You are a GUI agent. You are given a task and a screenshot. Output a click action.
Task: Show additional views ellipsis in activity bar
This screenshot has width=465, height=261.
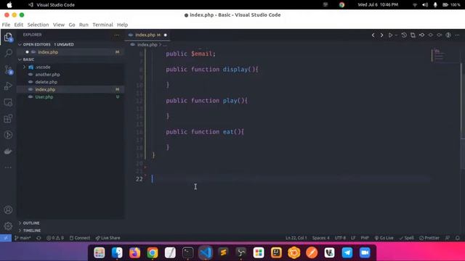tap(8, 167)
